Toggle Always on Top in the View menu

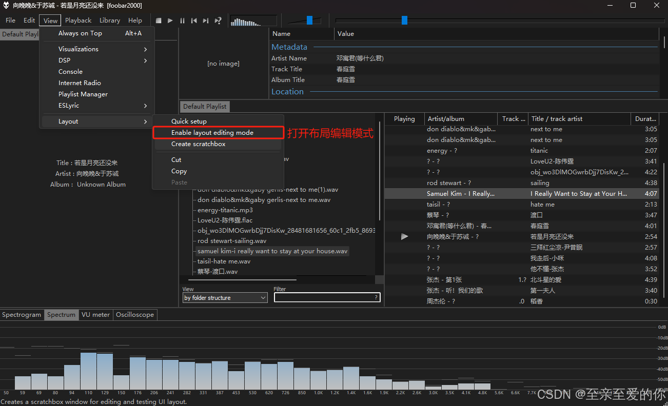(80, 33)
